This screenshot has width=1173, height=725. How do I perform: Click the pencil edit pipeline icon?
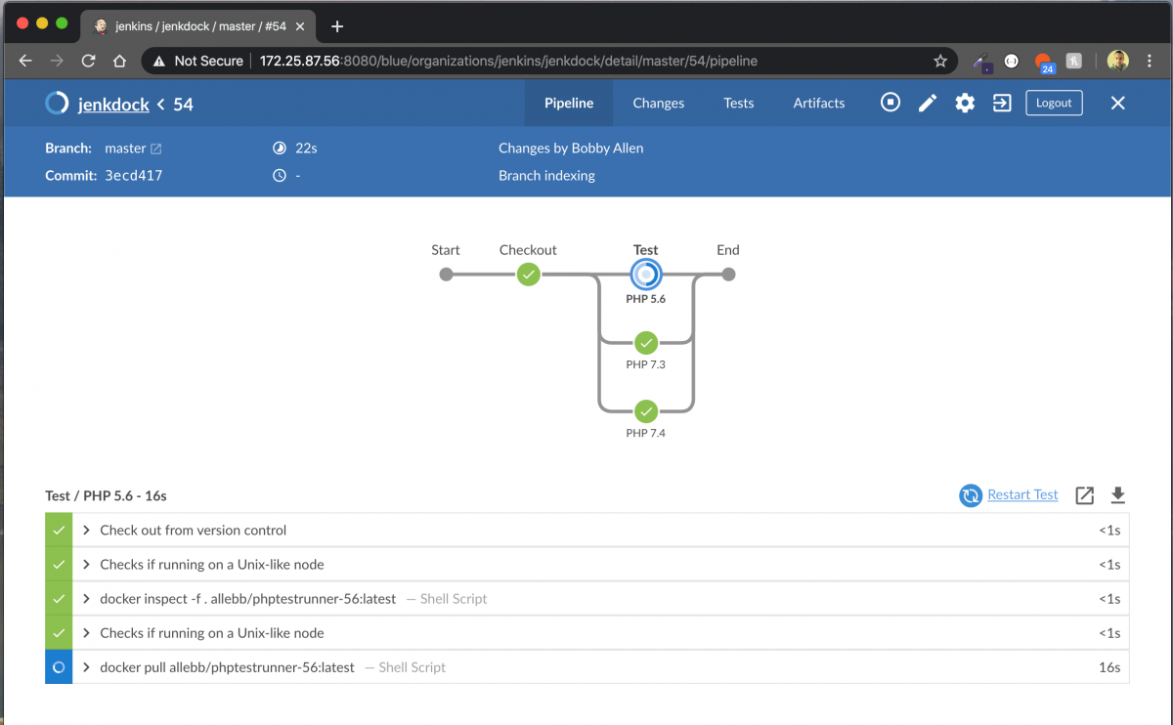(928, 103)
